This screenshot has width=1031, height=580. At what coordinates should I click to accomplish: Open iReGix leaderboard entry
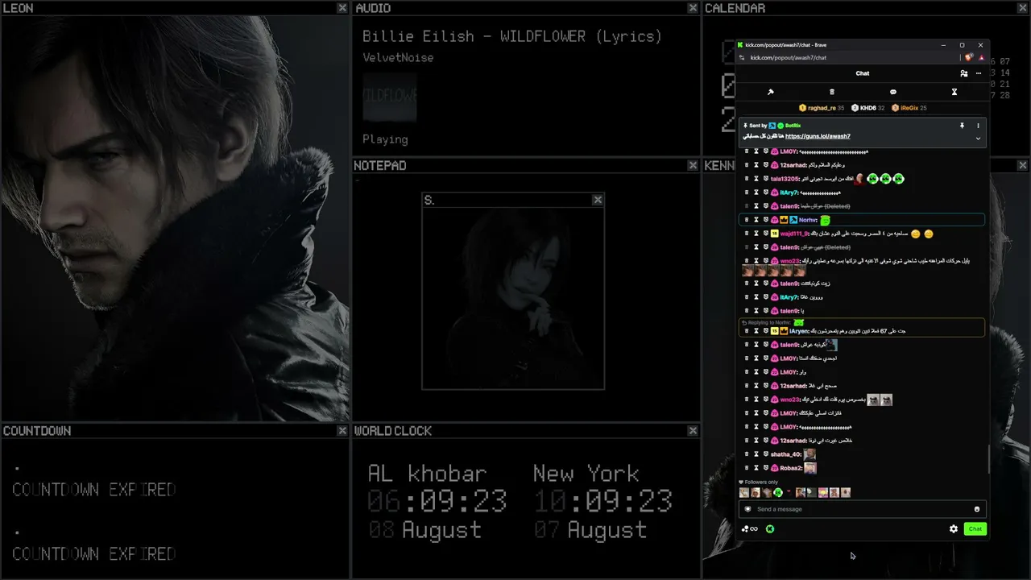point(909,108)
